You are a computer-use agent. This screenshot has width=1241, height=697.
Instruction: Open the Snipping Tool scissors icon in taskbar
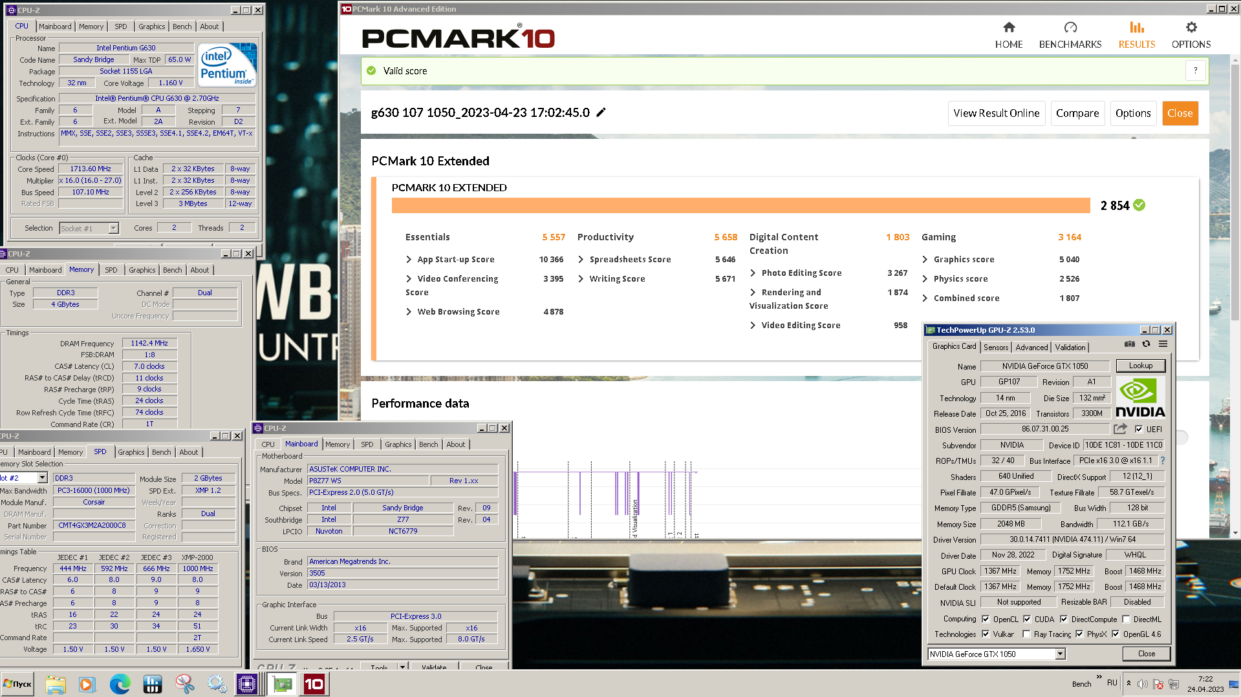(x=184, y=684)
